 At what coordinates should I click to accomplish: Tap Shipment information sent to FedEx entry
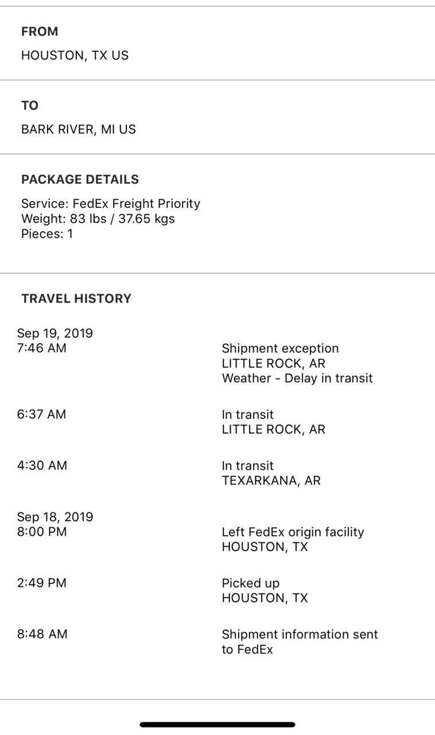300,642
